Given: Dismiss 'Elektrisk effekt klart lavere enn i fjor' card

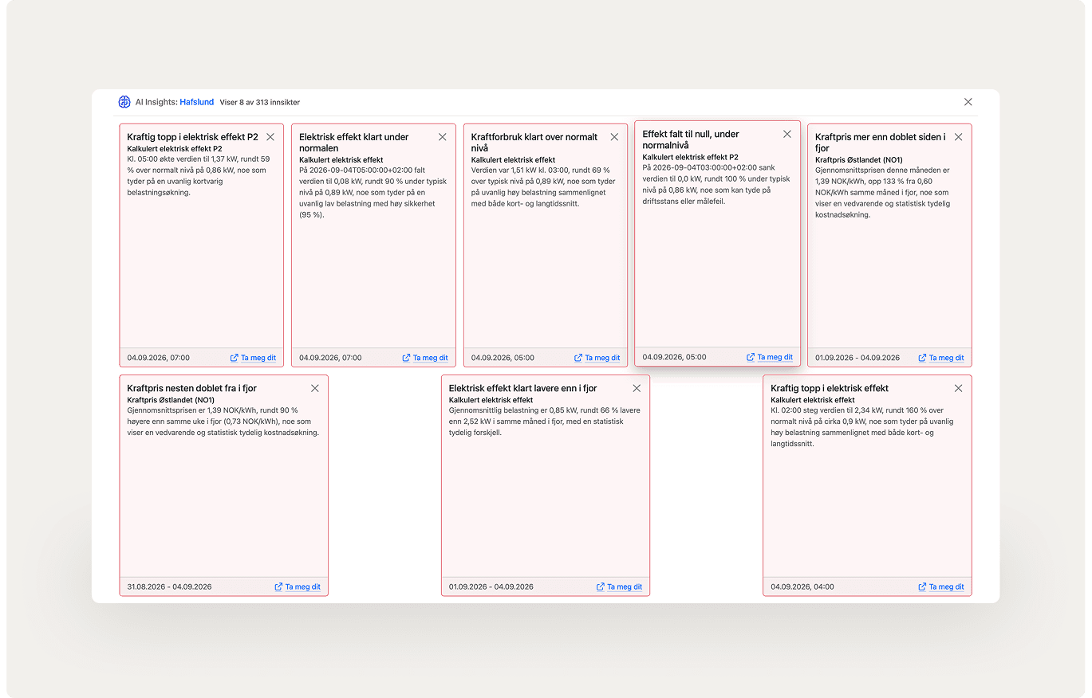Looking at the screenshot, I should [x=637, y=388].
